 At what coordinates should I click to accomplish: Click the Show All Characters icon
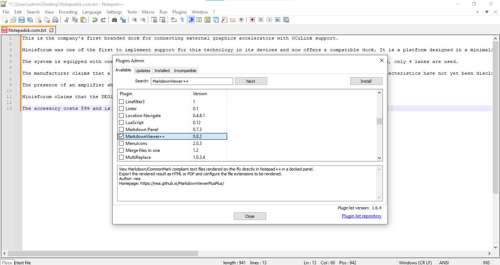click(181, 20)
